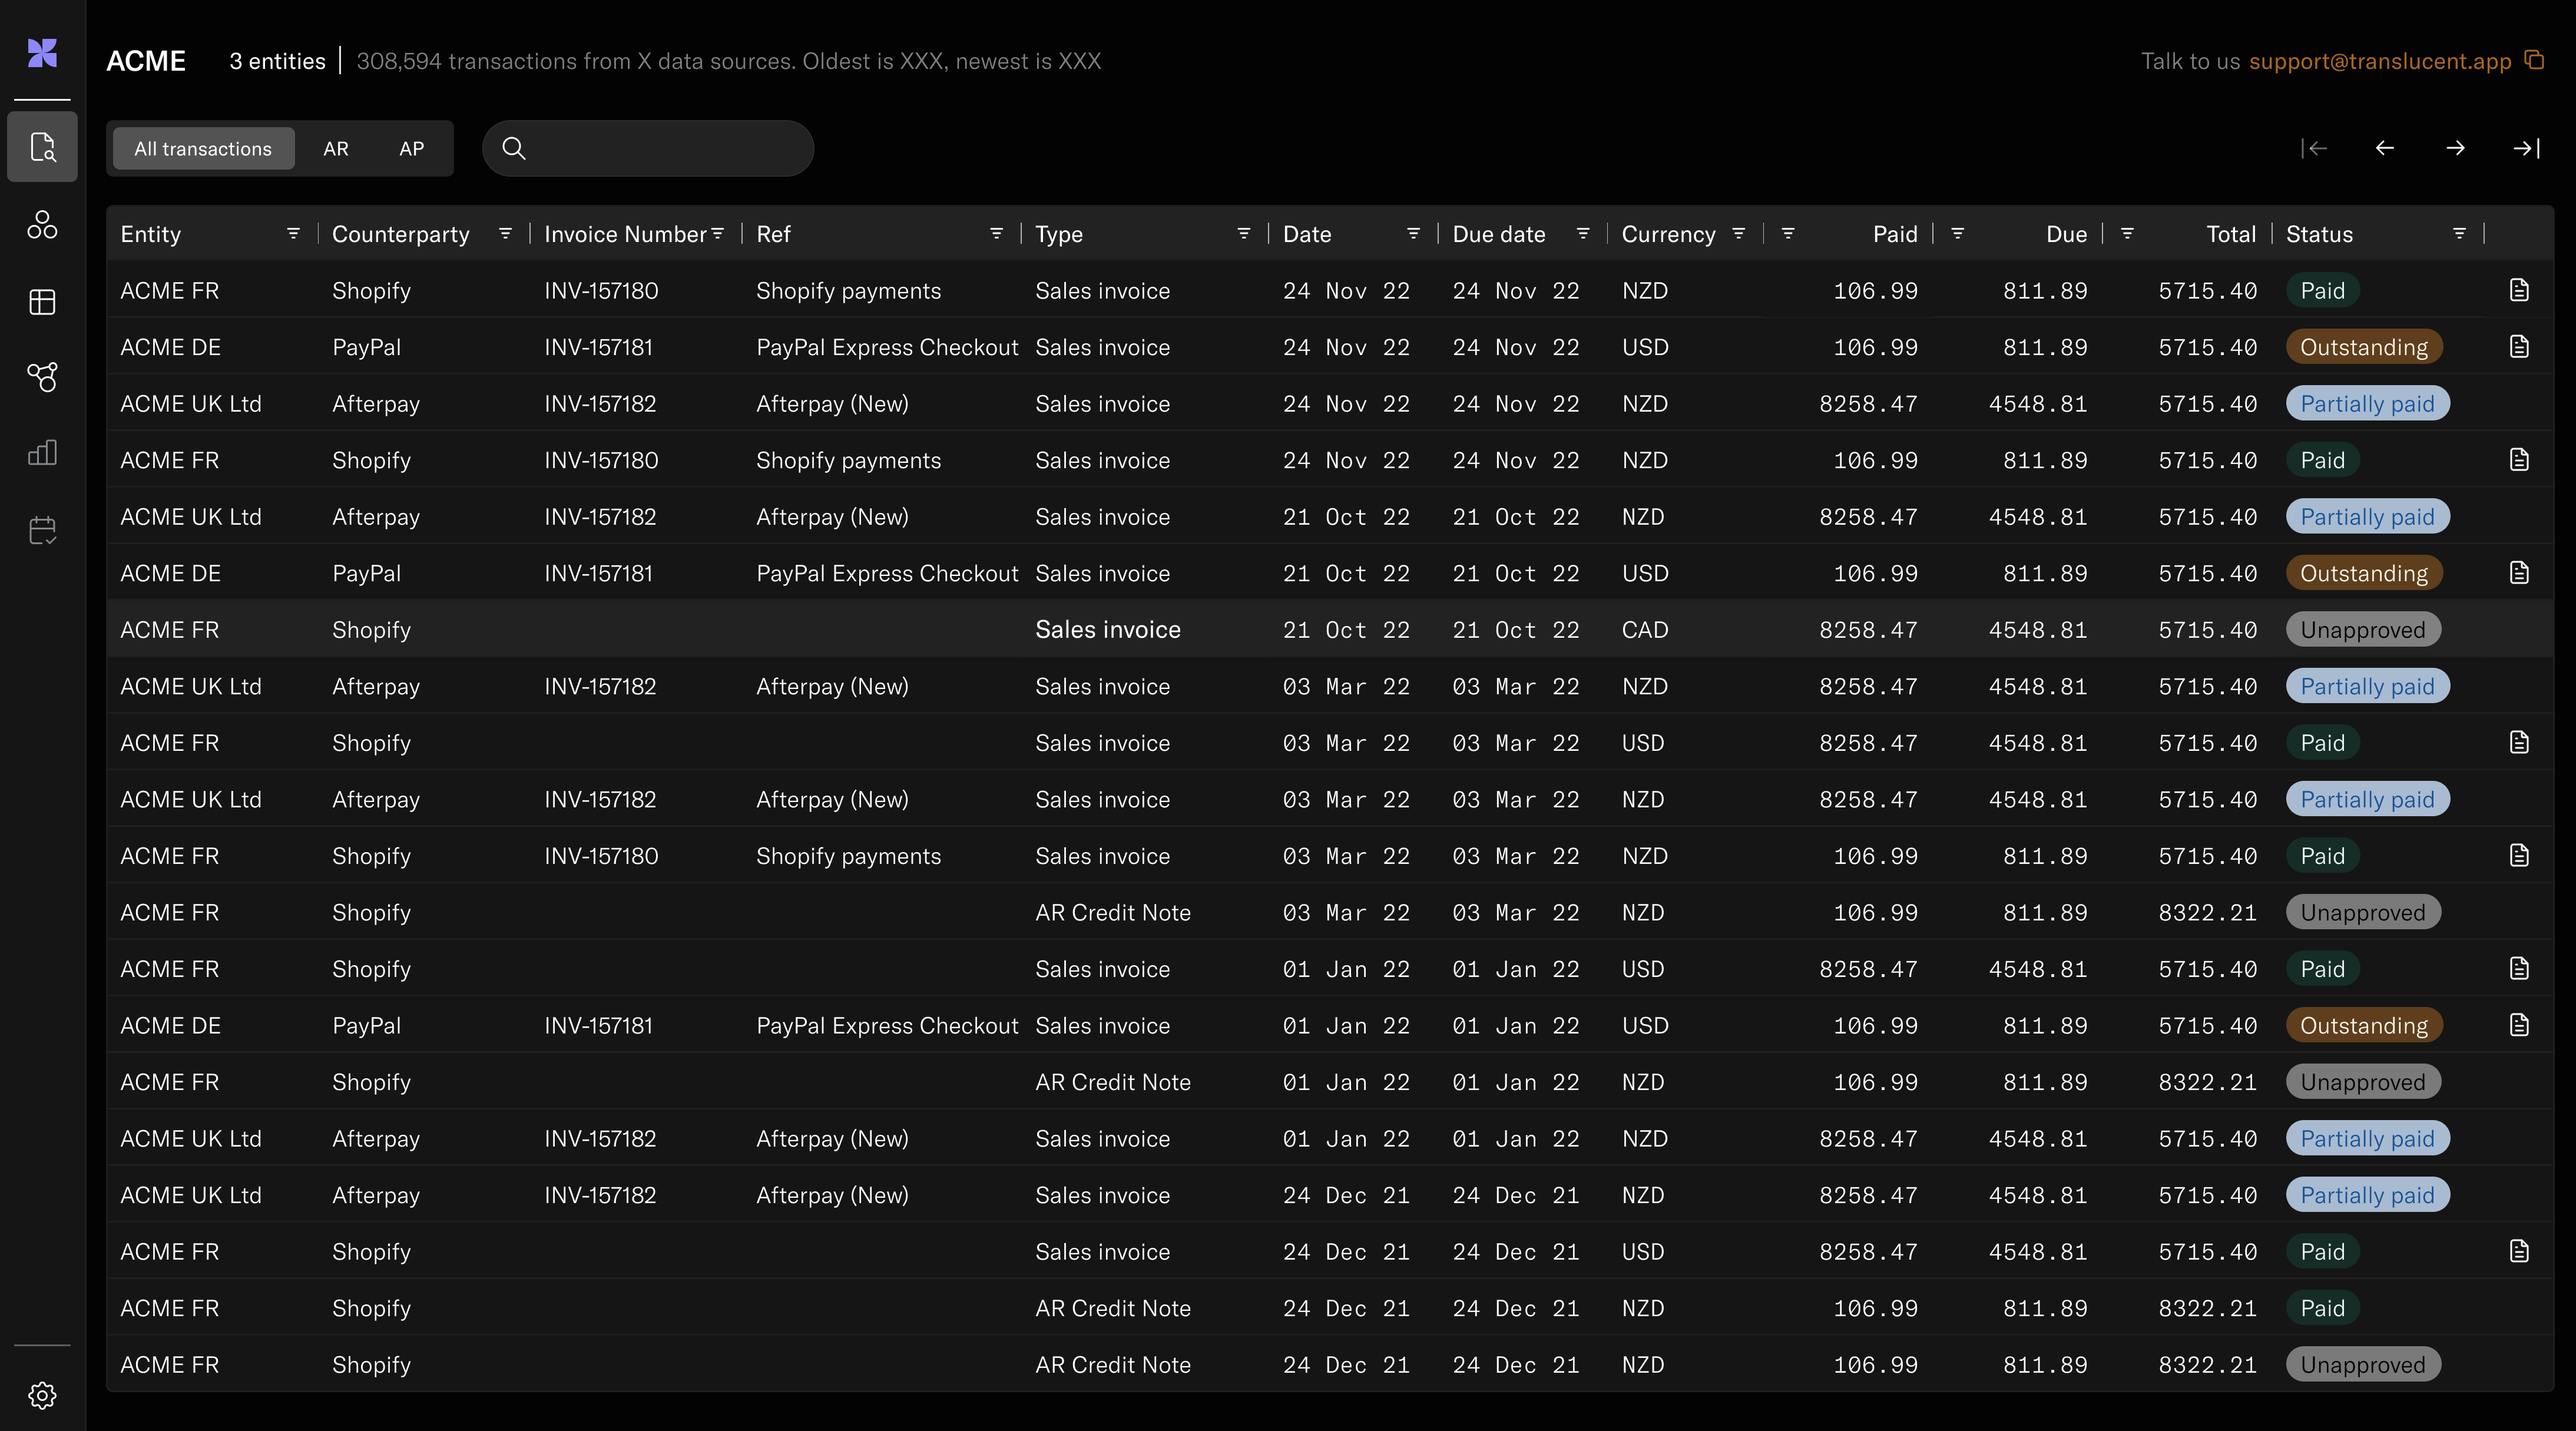2576x1431 pixels.
Task: Jump to the last page arrow
Action: click(x=2526, y=148)
